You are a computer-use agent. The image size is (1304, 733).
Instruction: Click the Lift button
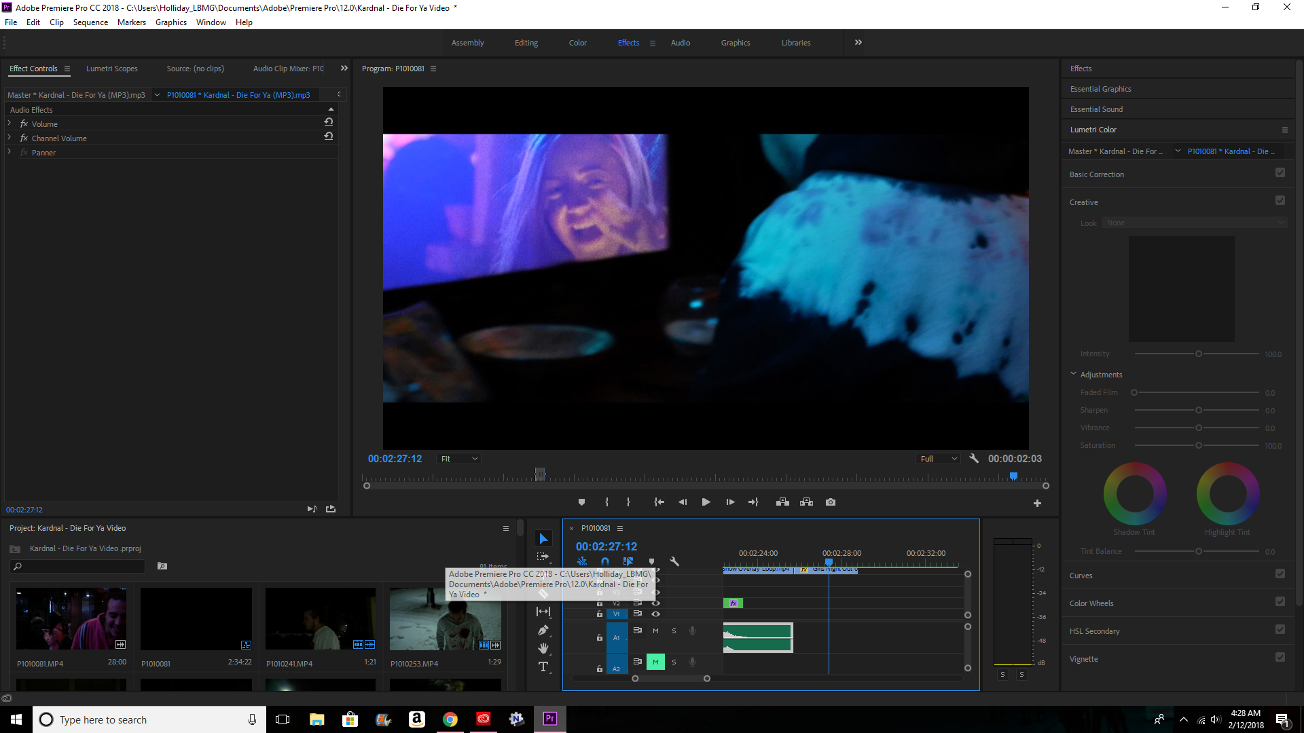coord(782,502)
